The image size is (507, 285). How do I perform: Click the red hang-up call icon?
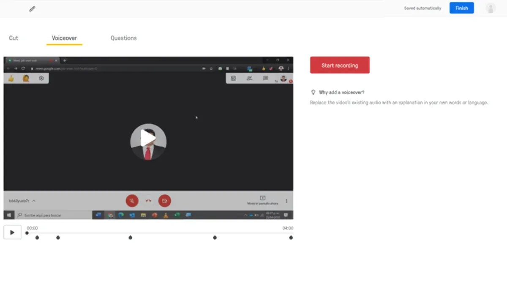[x=148, y=201]
